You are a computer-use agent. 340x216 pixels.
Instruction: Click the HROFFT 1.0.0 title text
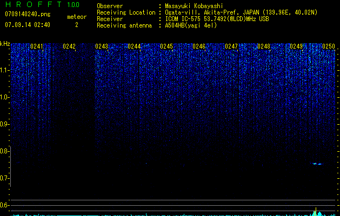click(42, 4)
